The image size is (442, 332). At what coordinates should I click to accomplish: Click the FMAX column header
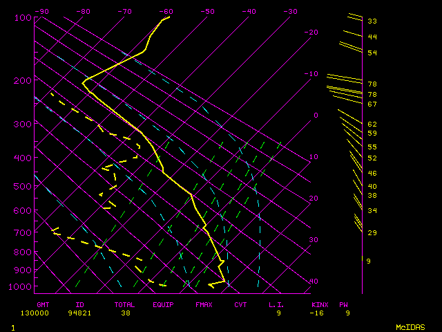(203, 304)
